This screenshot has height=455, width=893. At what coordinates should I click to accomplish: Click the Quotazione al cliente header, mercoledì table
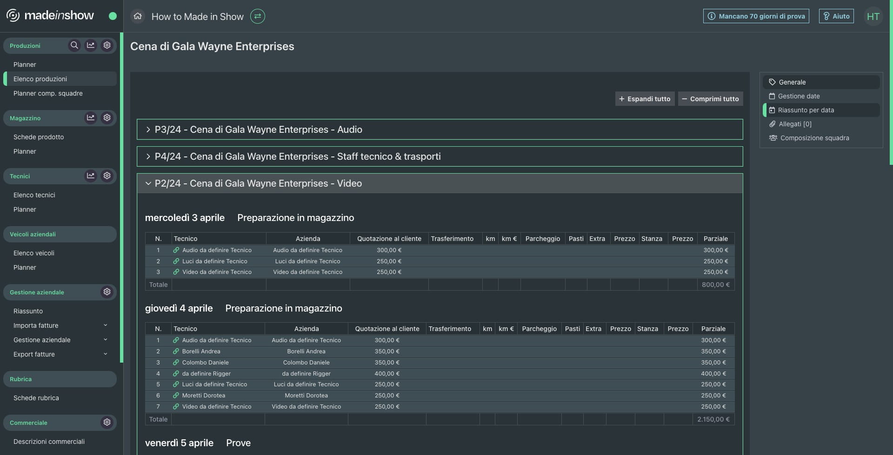389,239
